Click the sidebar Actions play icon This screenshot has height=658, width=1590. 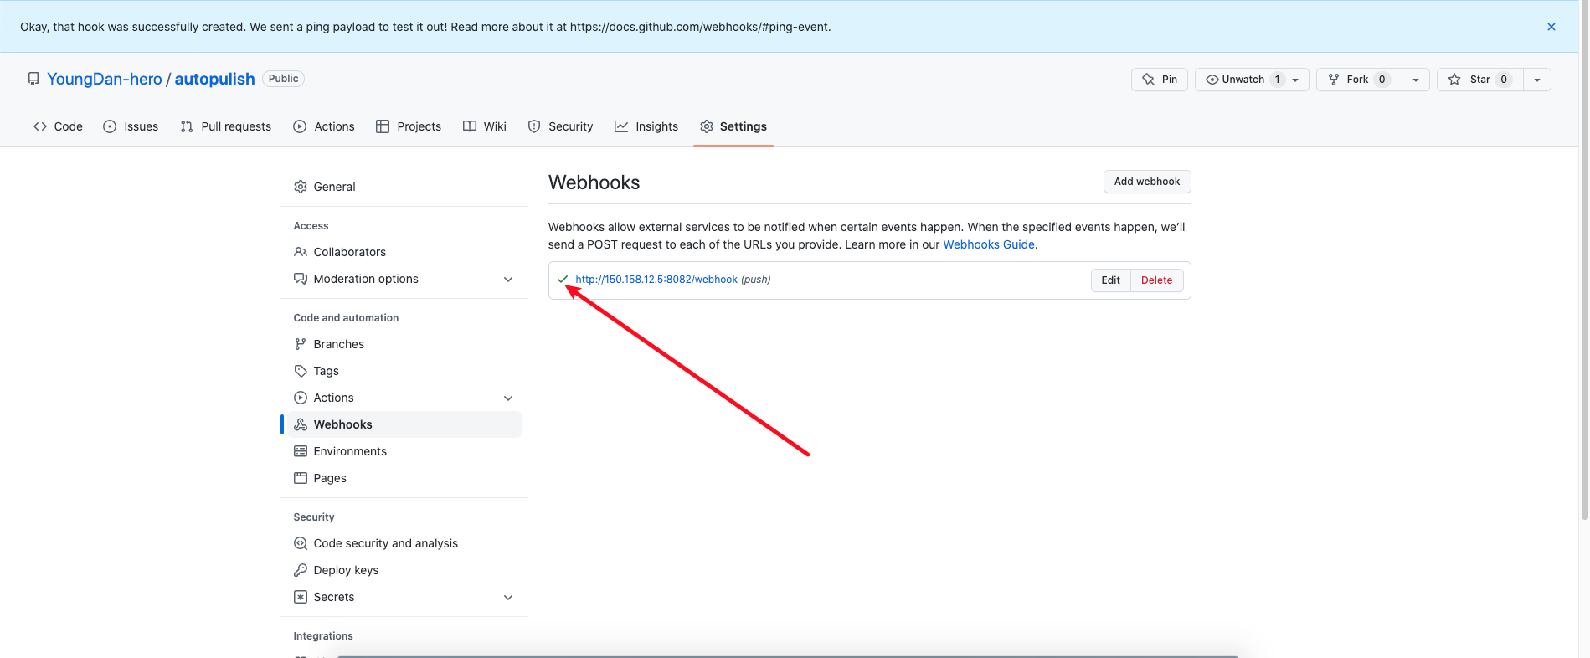point(301,398)
